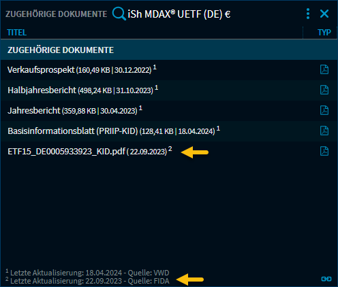The image size is (338, 287).
Task: Close the Zugehörige Dokumente panel
Action: click(x=324, y=14)
